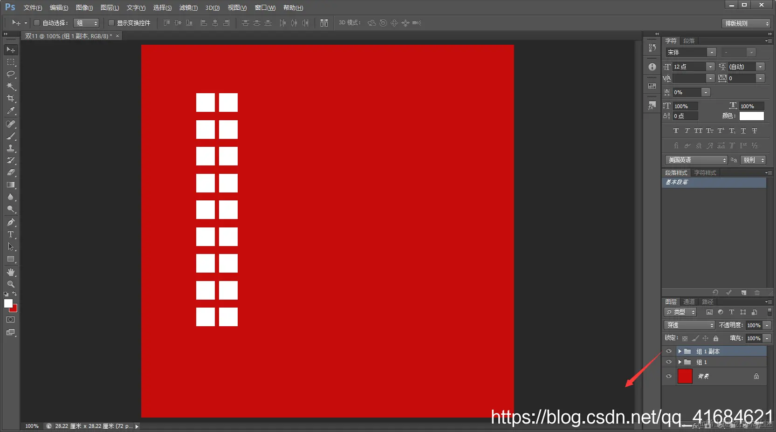Select the Gradient tool

click(x=11, y=185)
